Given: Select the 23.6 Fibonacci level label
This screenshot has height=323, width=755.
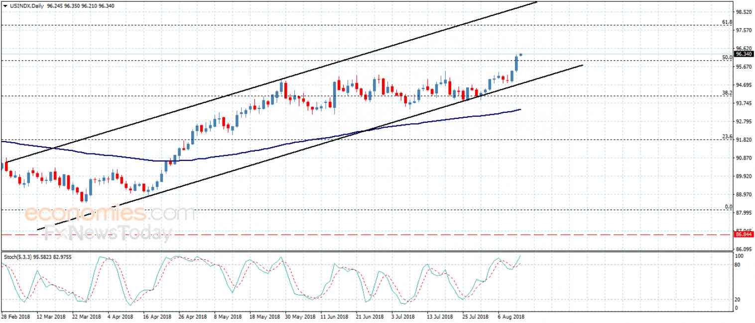Looking at the screenshot, I should [x=727, y=137].
